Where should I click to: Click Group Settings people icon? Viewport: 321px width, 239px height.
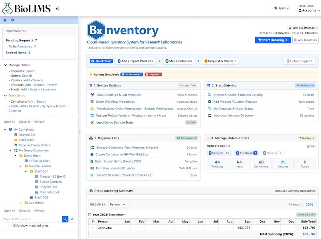pos(92,95)
